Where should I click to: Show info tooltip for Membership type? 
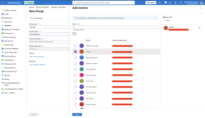43,46
